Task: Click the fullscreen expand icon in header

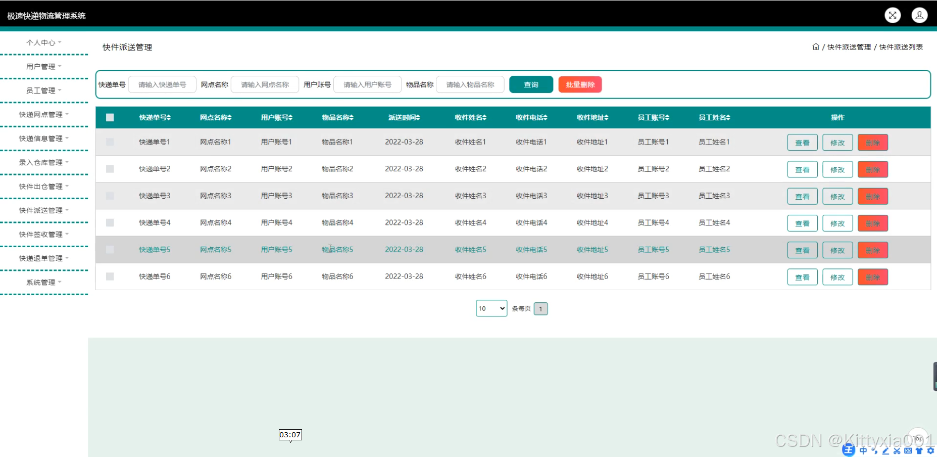Action: [x=893, y=15]
